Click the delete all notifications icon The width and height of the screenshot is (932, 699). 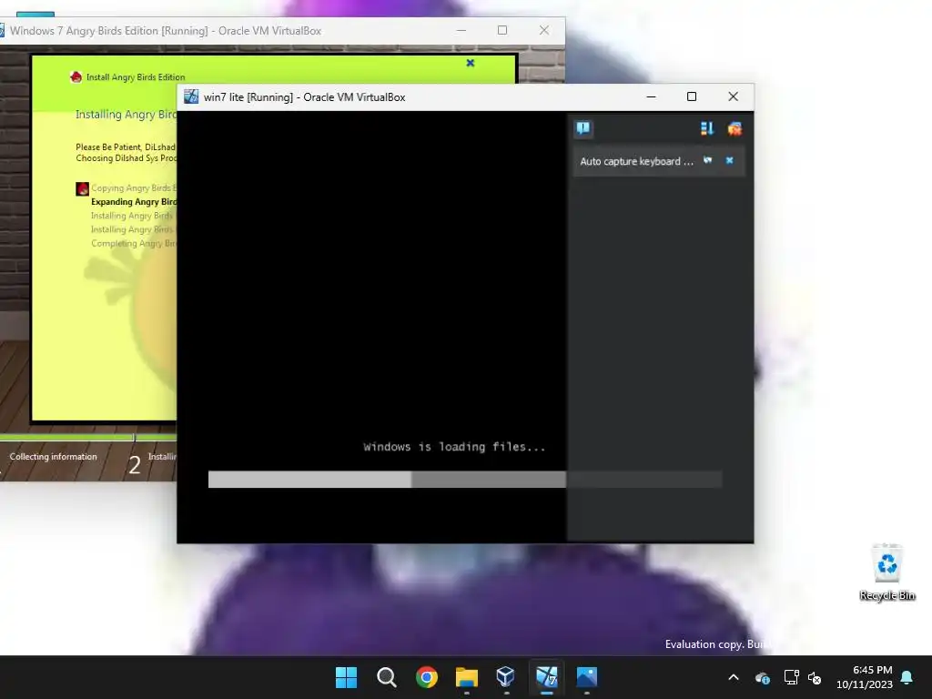734,128
